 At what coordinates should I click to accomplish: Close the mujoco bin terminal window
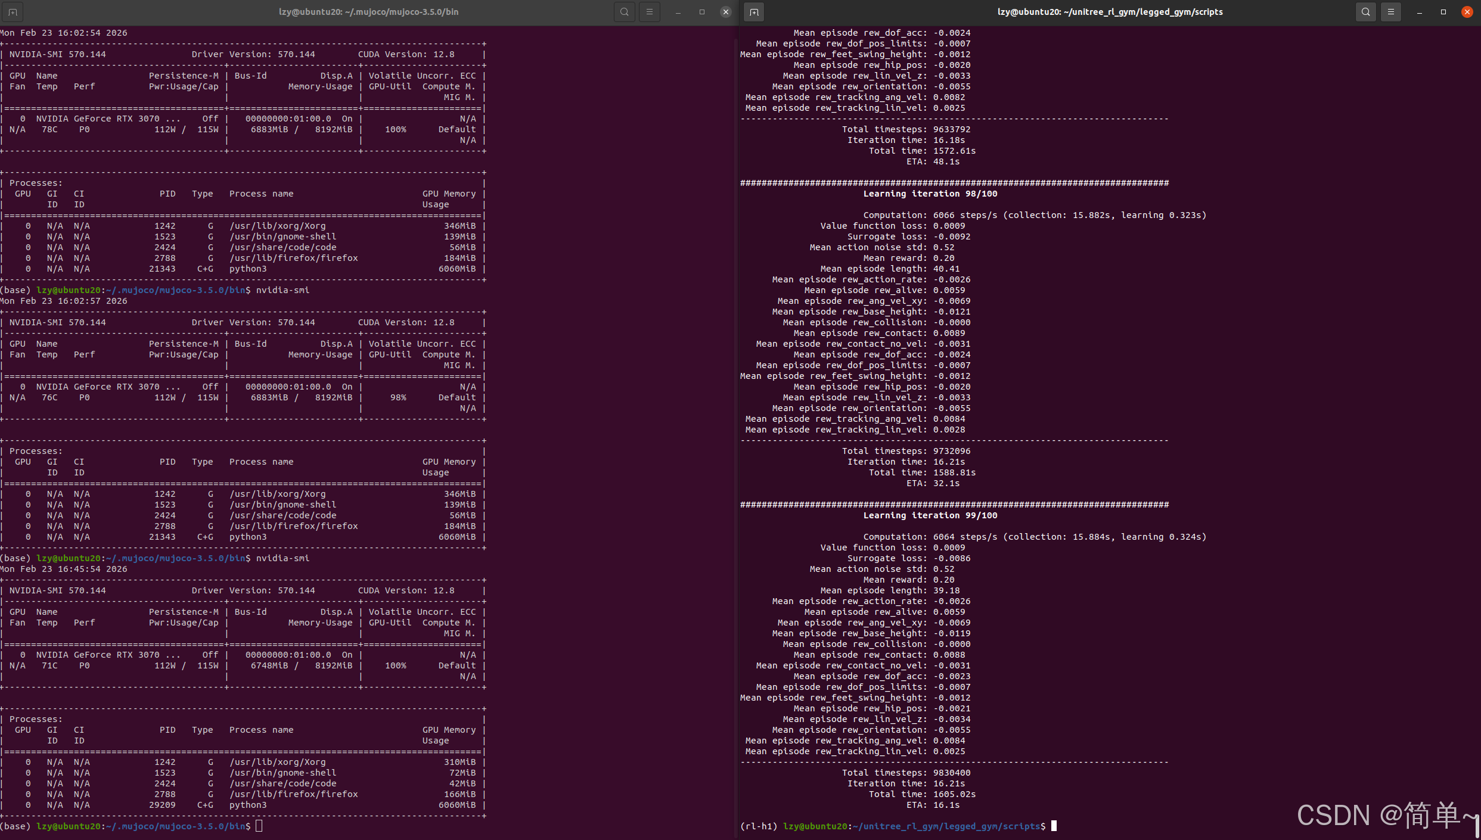[x=725, y=12]
